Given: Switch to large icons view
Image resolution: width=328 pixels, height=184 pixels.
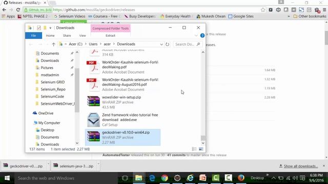Looking at the screenshot, I should point(201,149).
